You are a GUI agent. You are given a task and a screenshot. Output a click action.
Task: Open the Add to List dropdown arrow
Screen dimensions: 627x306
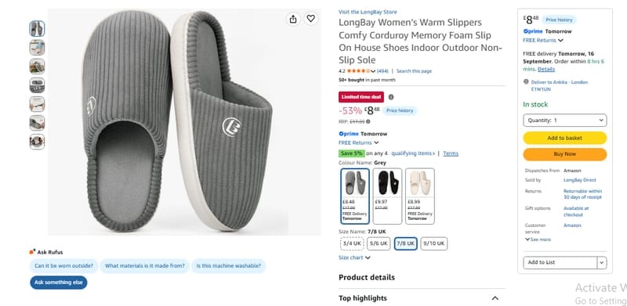(x=602, y=262)
